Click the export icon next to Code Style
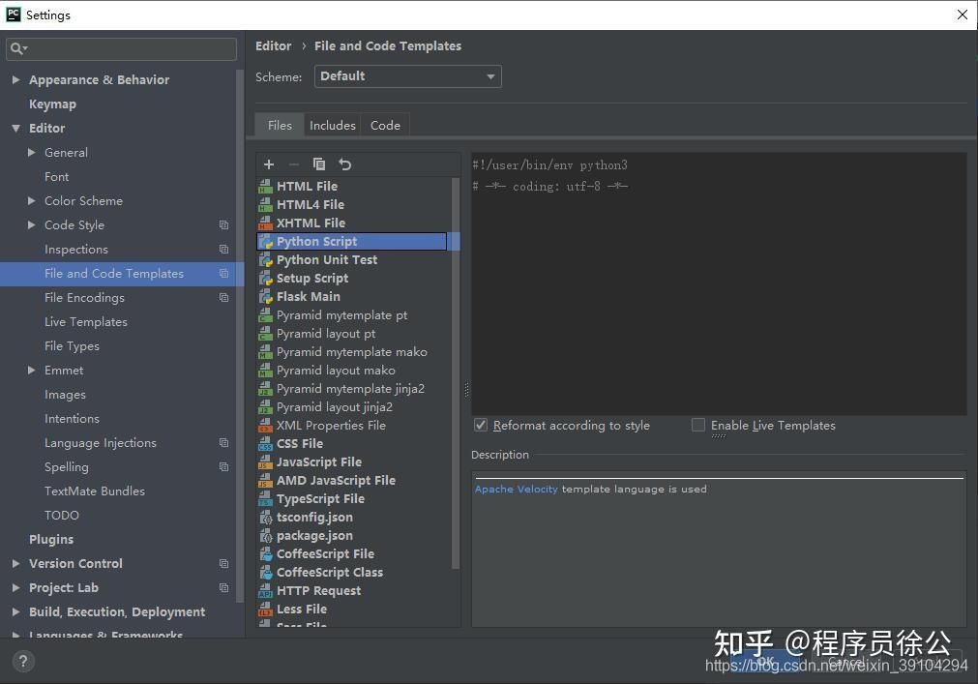978x684 pixels. coord(223,224)
